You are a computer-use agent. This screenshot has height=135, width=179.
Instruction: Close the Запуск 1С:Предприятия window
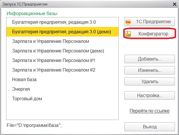tap(175, 4)
